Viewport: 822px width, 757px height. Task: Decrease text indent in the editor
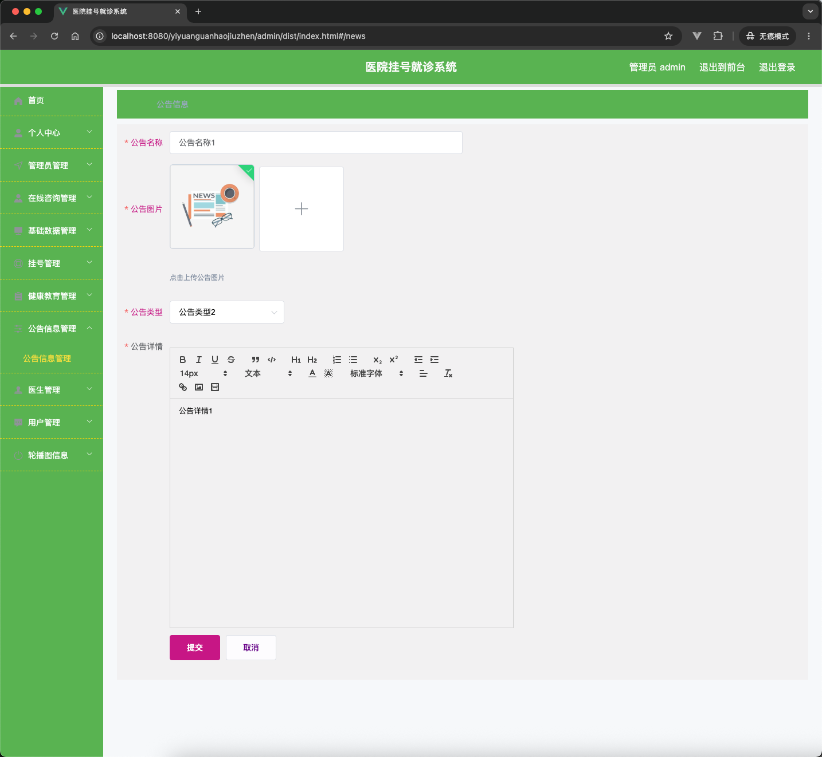(x=418, y=360)
